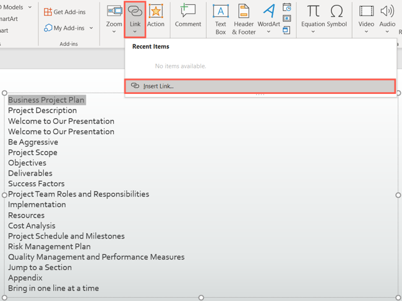This screenshot has width=402, height=301.
Task: Click the 'Deliverables' line
Action: [30, 173]
